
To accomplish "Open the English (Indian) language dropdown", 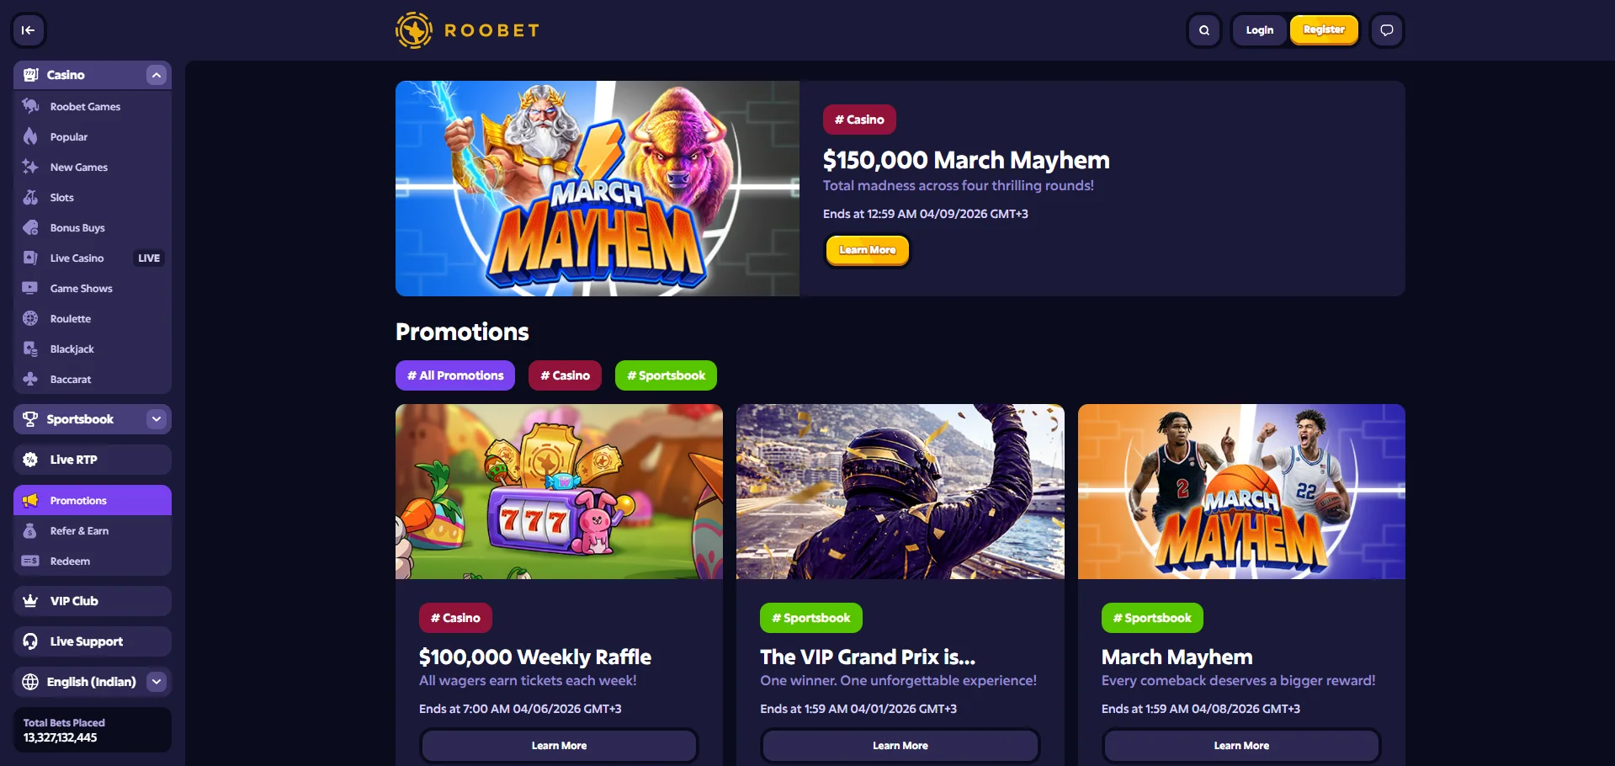I will 93,682.
